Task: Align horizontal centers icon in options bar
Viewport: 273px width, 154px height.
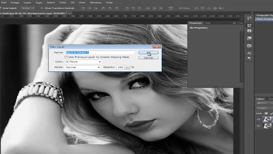Action: click(x=110, y=8)
